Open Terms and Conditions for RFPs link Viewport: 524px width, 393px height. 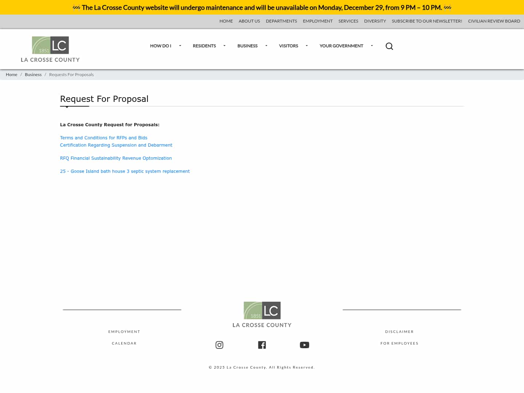(x=104, y=138)
